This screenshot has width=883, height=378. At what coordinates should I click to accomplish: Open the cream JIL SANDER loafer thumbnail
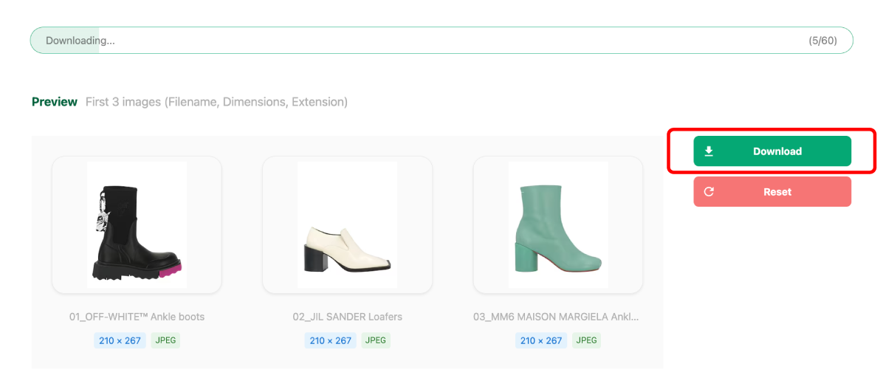click(x=347, y=224)
